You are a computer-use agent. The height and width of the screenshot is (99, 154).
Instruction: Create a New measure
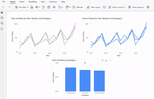pos(136,7)
